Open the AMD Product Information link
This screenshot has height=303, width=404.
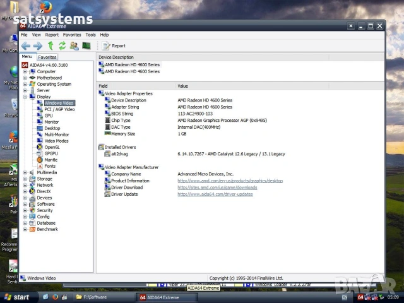[230, 181]
